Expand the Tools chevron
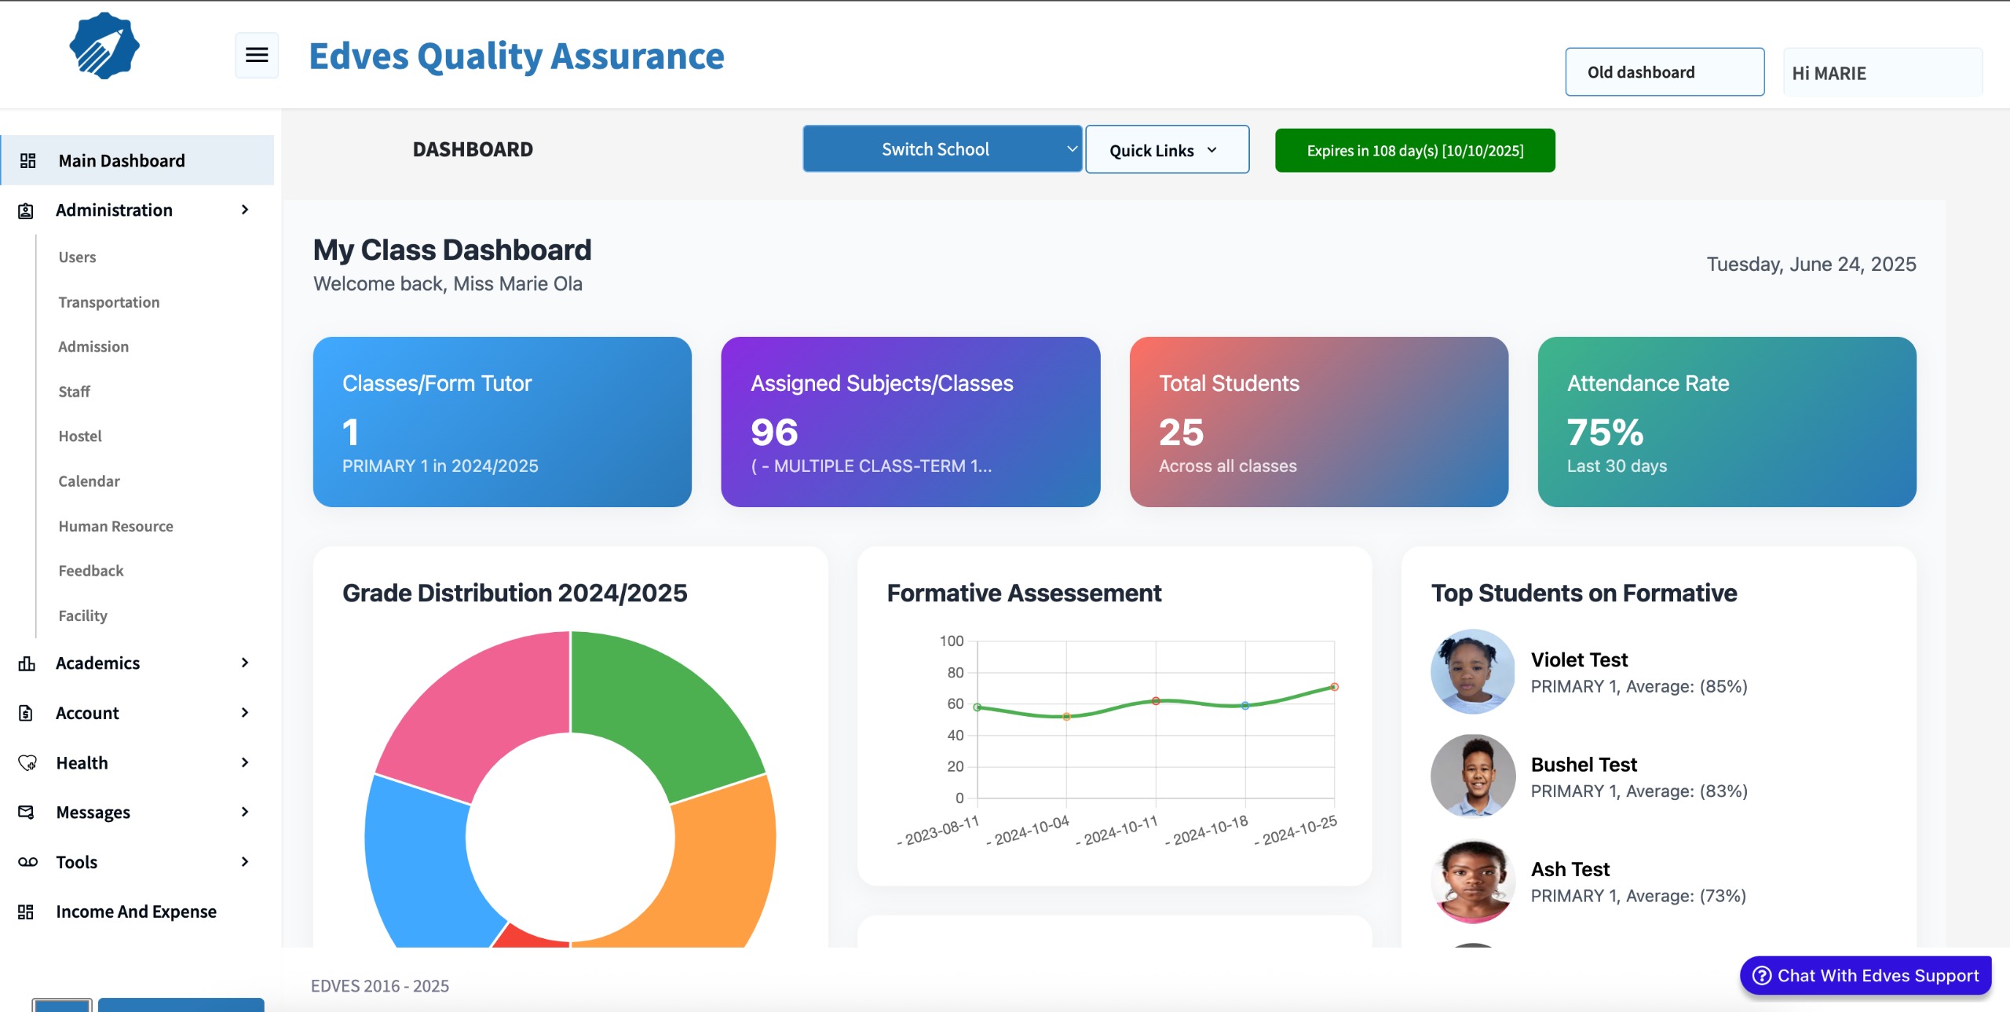2010x1012 pixels. pos(245,861)
